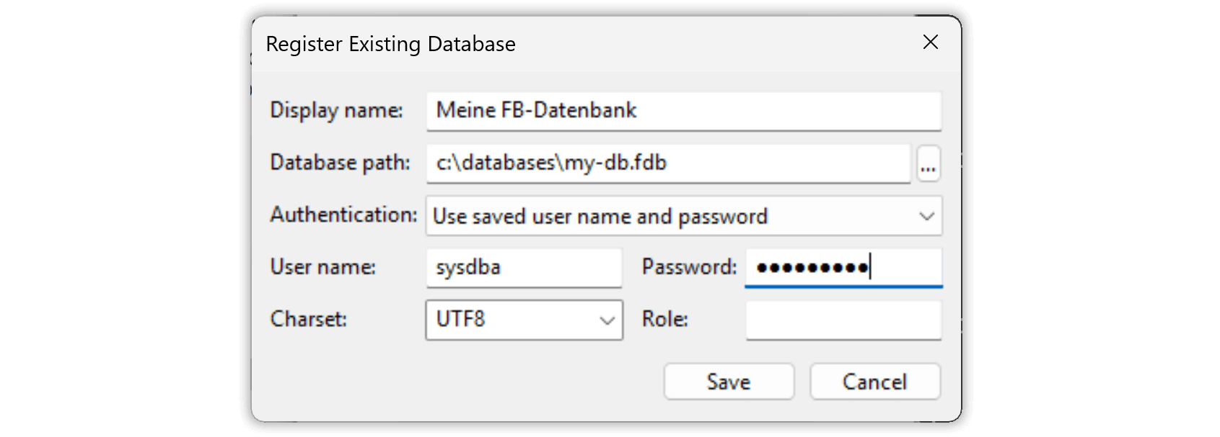Focus the Display name text field
This screenshot has height=437, width=1220.
[683, 111]
